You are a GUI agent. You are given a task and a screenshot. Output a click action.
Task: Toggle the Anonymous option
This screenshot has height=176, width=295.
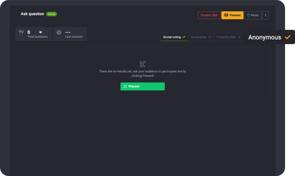(269, 37)
